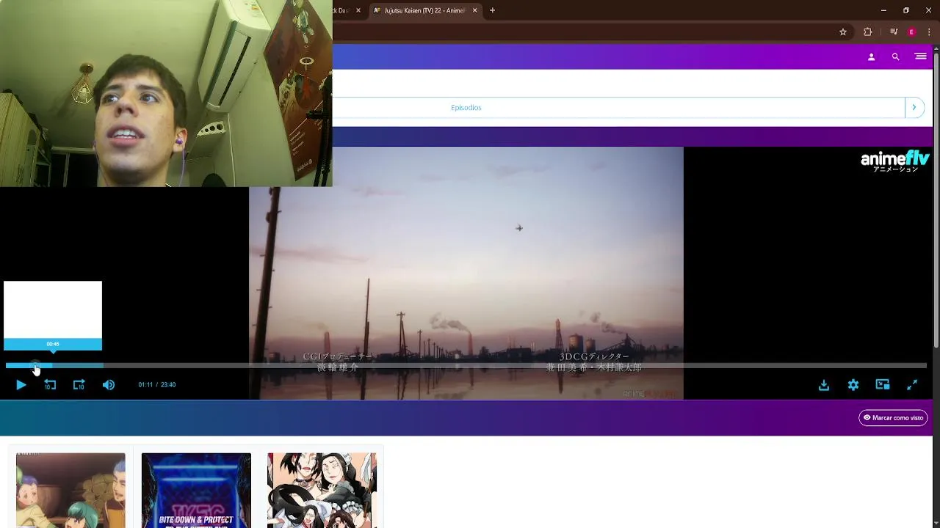Open video player settings gear
The width and height of the screenshot is (940, 528).
coord(853,385)
